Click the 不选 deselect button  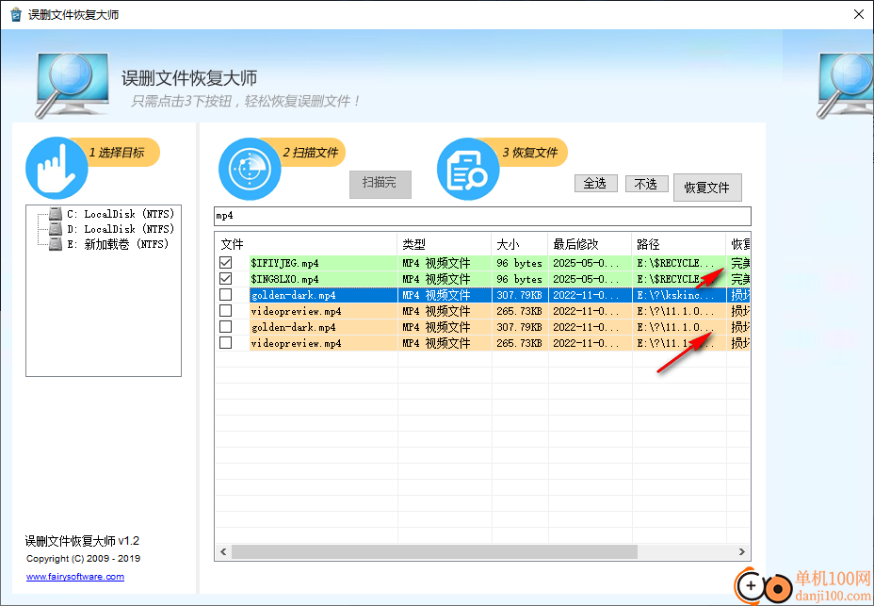[647, 183]
